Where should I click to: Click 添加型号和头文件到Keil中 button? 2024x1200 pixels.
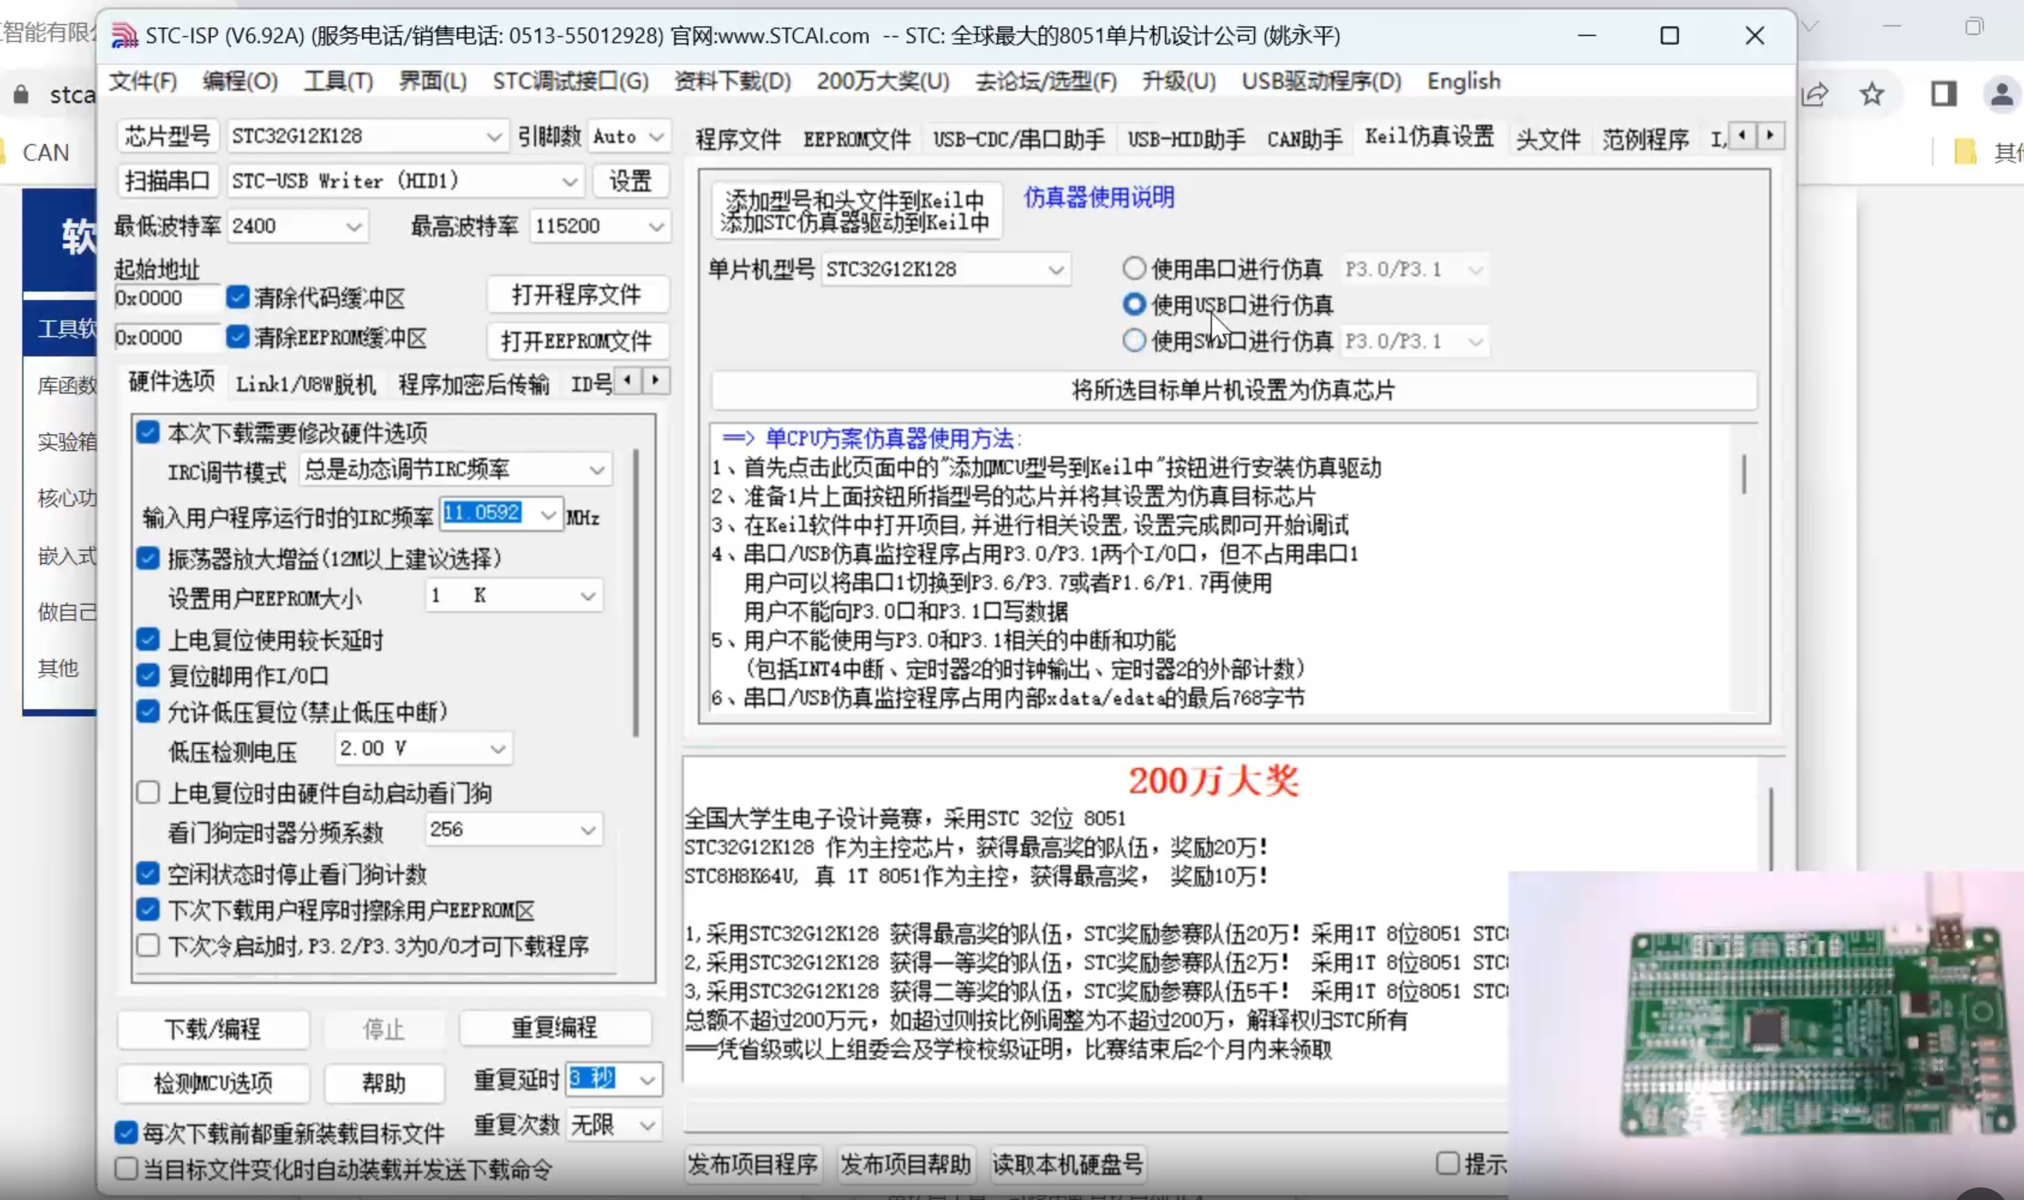pos(857,210)
